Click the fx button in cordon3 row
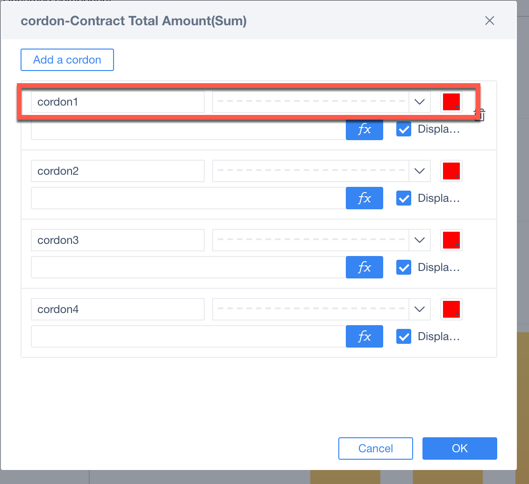Screen dimensions: 529x484 pos(364,267)
